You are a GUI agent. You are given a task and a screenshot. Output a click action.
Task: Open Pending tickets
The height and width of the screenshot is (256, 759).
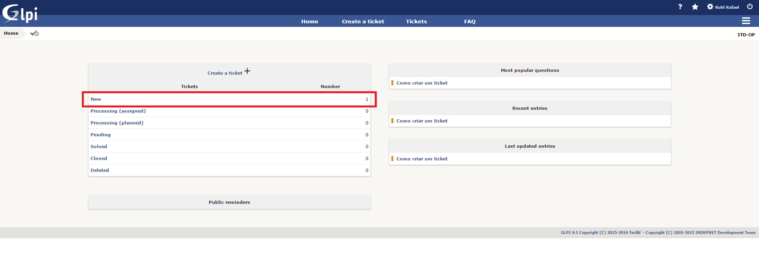[x=100, y=135]
